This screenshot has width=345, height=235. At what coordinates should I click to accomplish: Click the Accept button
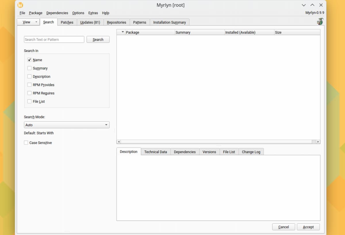tap(308, 227)
